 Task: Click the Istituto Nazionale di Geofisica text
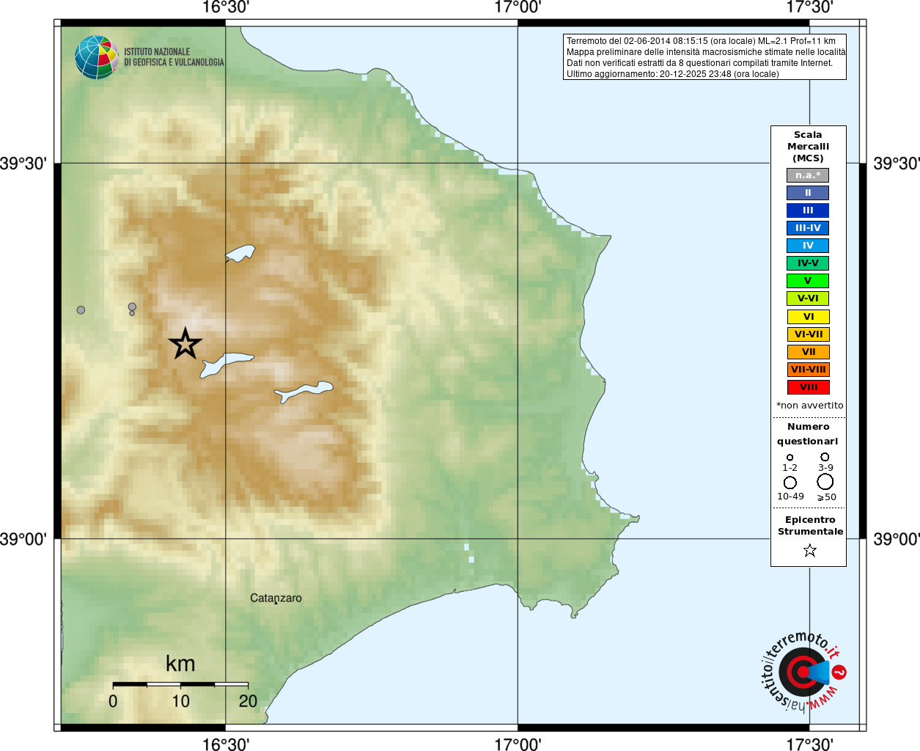coord(174,57)
